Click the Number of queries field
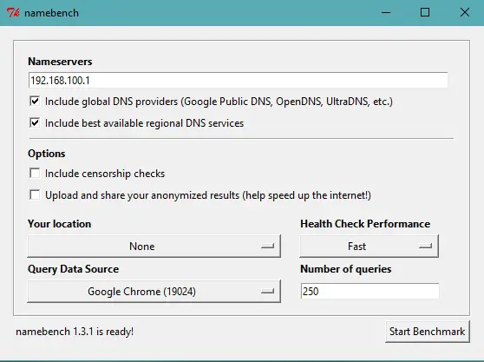The width and height of the screenshot is (484, 362). click(x=370, y=291)
